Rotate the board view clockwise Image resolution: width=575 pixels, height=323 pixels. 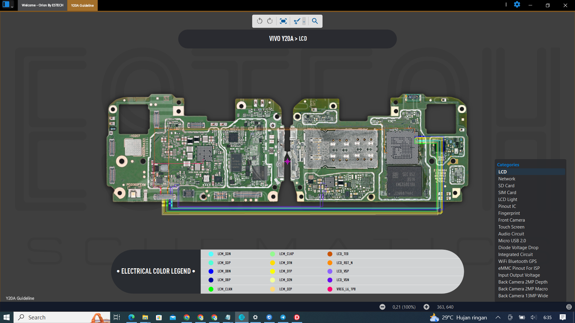pos(270,21)
